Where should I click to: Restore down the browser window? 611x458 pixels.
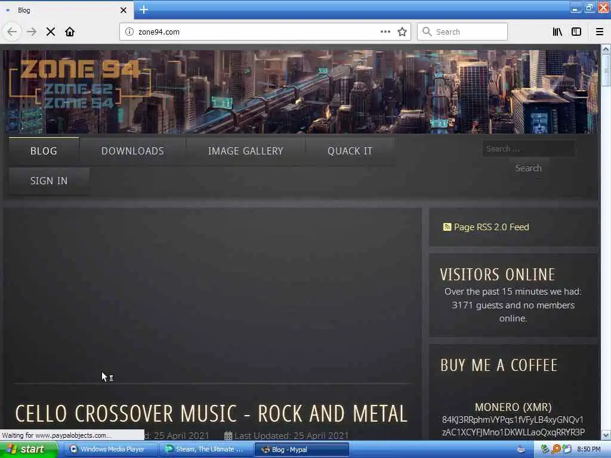point(589,8)
